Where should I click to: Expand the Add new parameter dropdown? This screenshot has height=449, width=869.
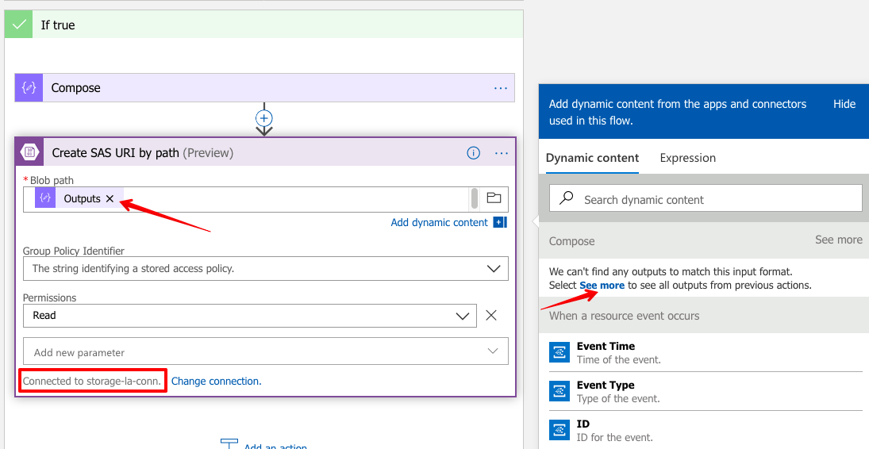[x=493, y=351]
